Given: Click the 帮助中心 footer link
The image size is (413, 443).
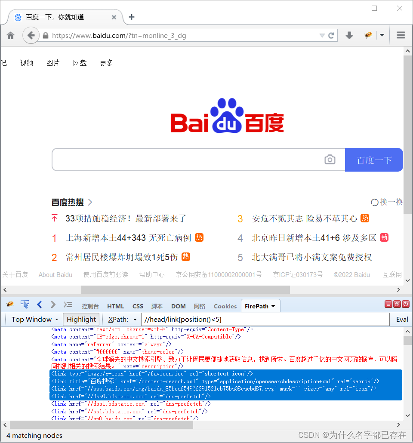Looking at the screenshot, I should [152, 274].
